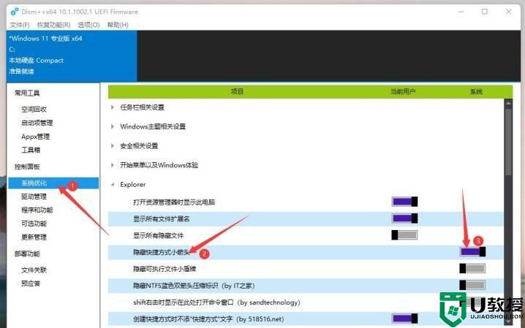Maximize the Dism++ window
The width and height of the screenshot is (525, 328).
point(484,12)
